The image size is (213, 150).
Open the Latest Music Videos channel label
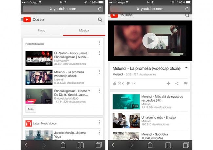[x=45, y=124]
